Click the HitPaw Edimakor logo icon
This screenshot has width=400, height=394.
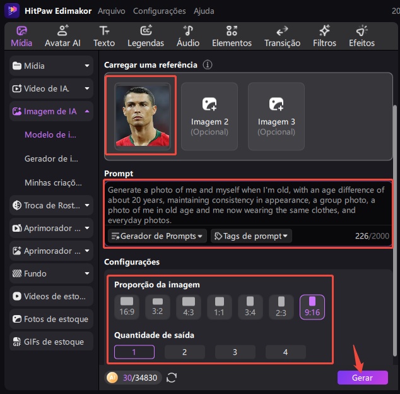click(12, 11)
